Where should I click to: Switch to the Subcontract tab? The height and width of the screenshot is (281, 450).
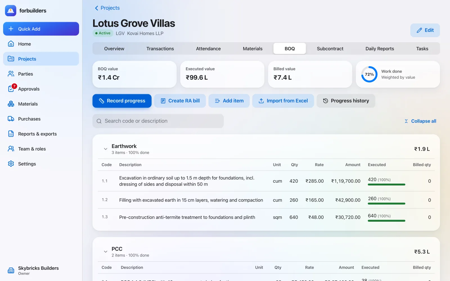pos(330,49)
